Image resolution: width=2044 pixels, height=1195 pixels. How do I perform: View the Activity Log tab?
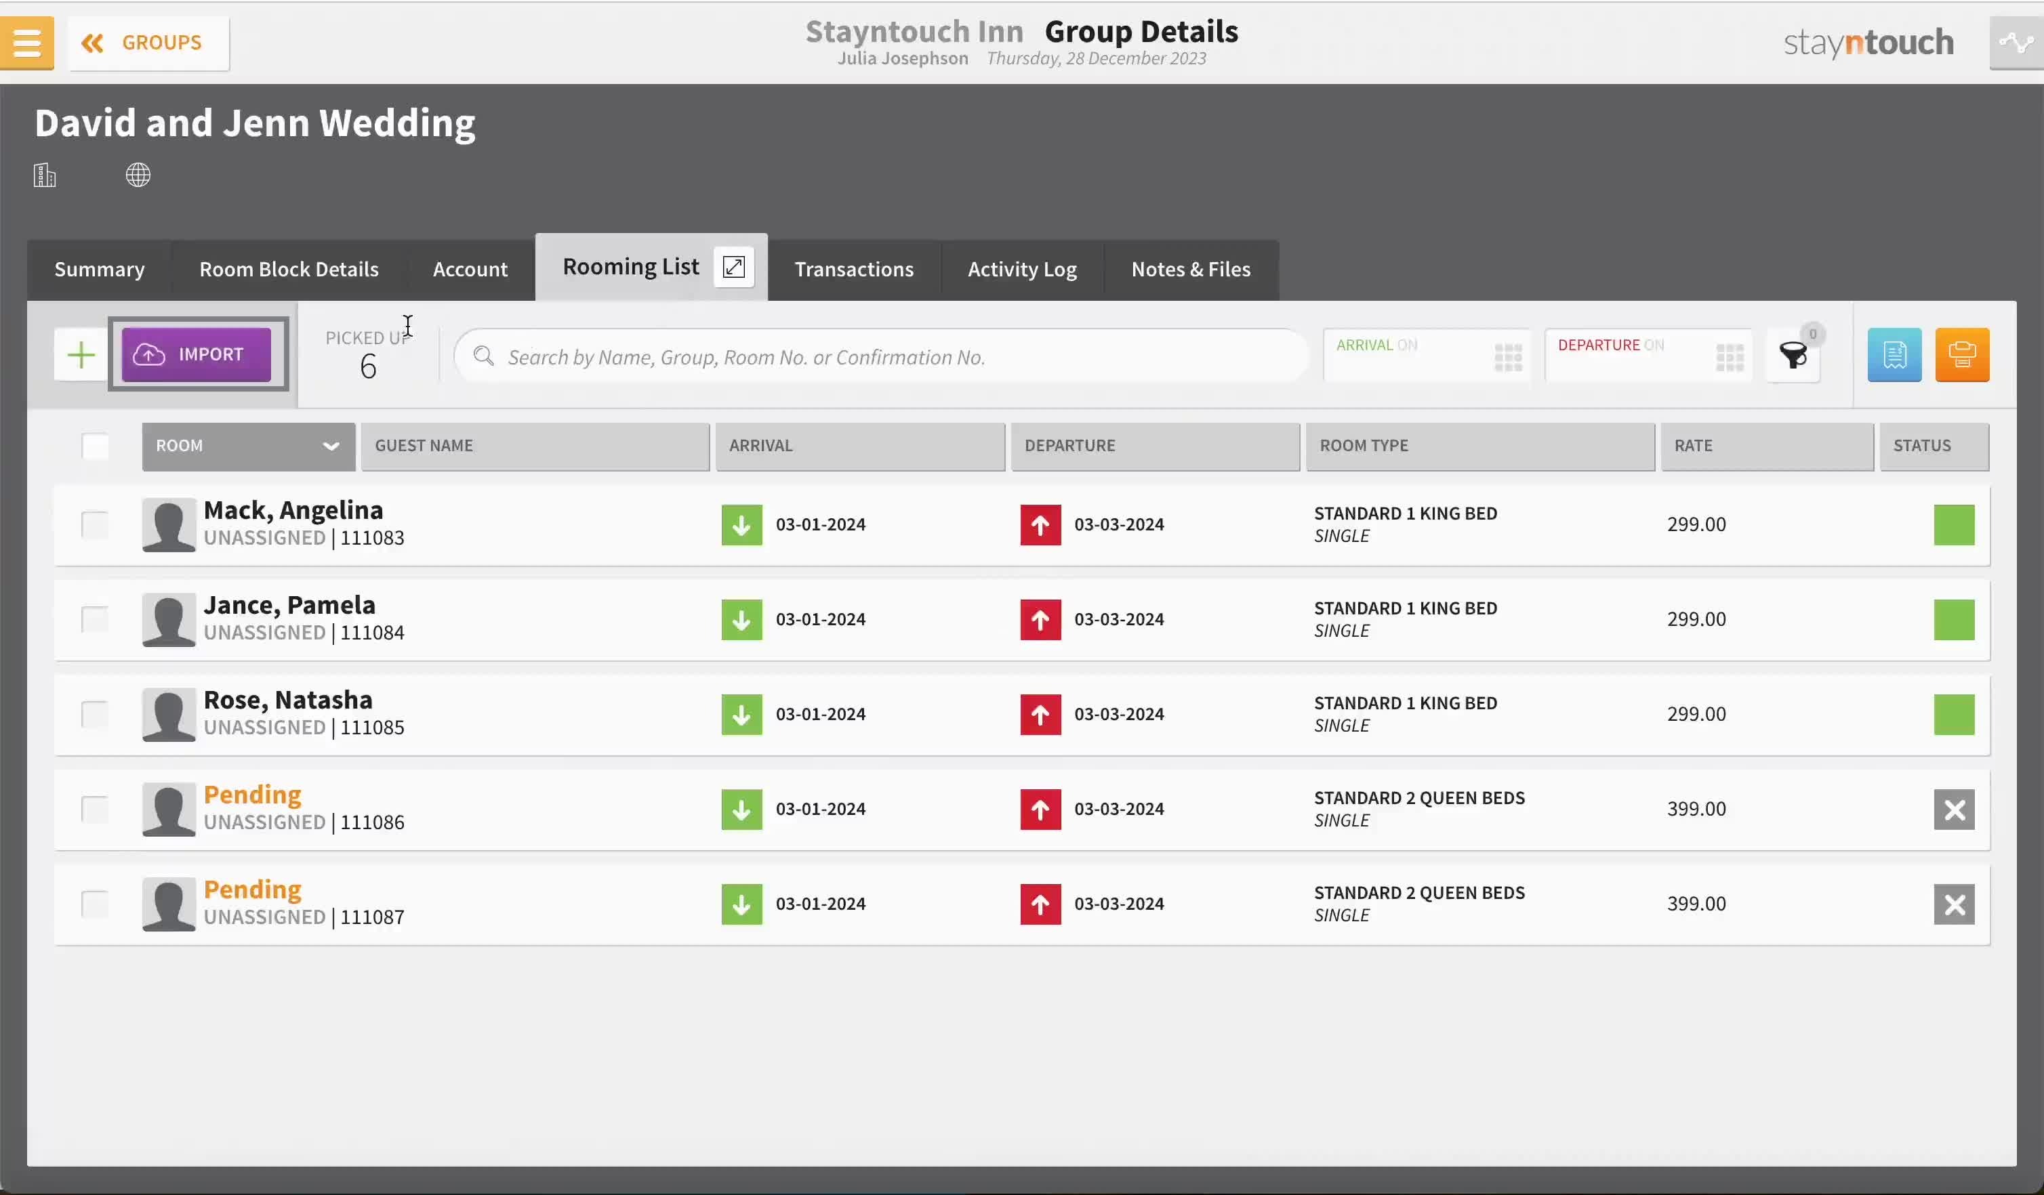tap(1022, 269)
